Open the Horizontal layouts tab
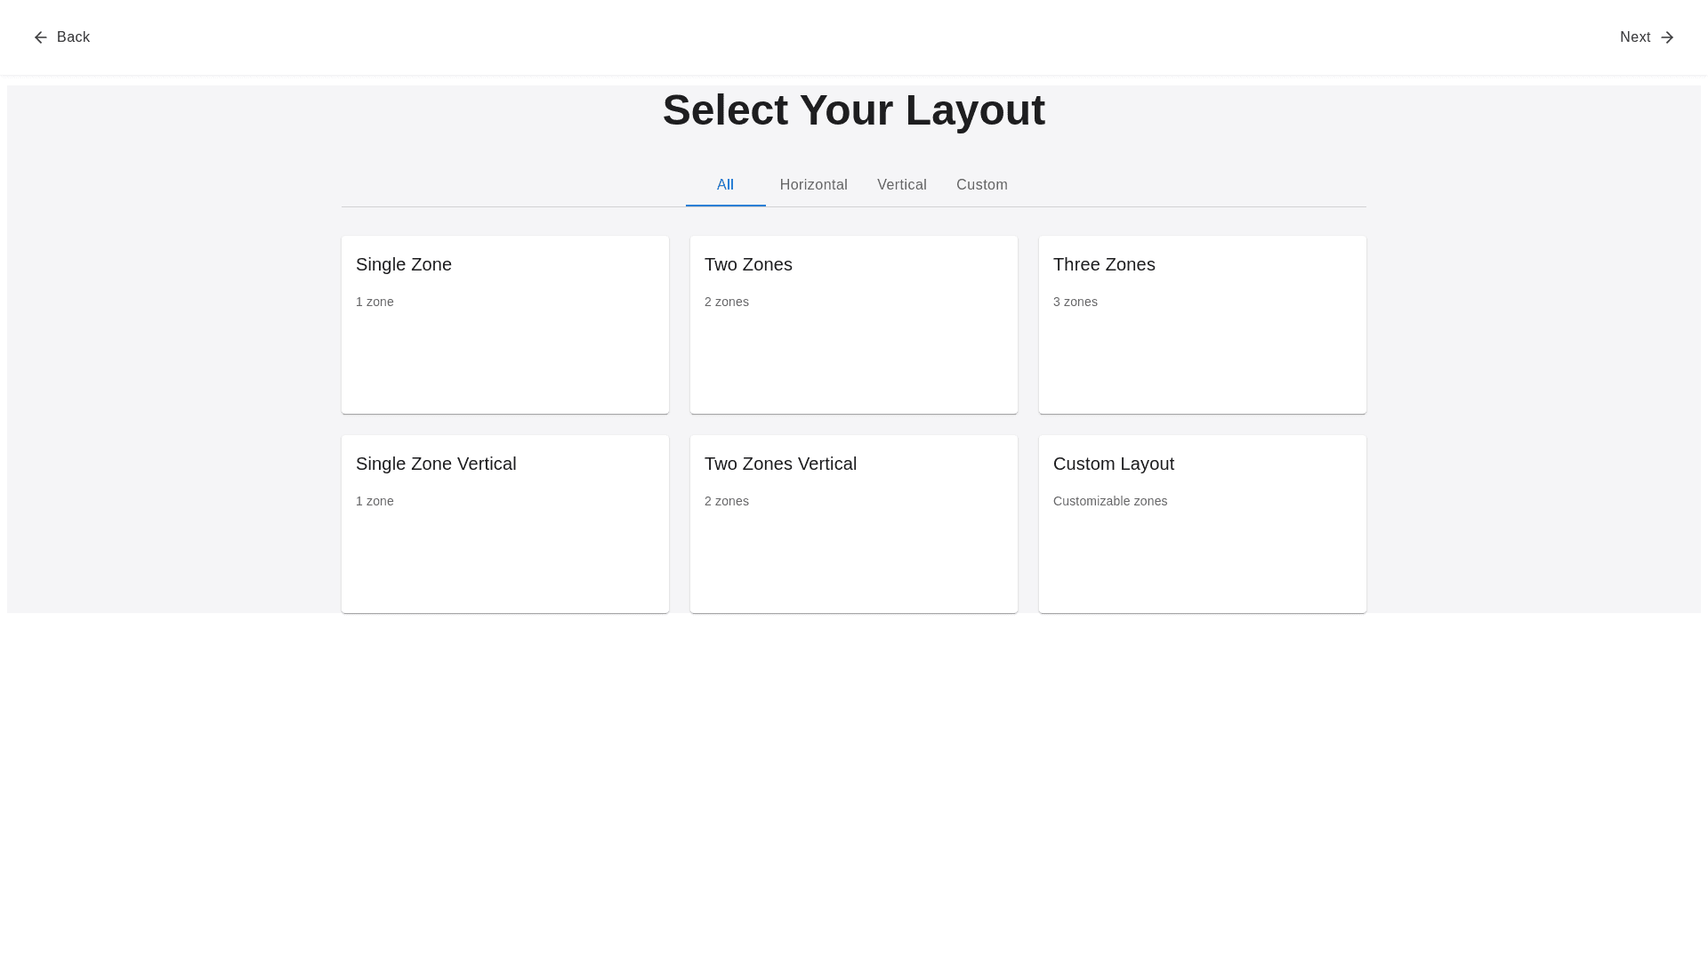Image resolution: width=1708 pixels, height=961 pixels. [x=813, y=185]
